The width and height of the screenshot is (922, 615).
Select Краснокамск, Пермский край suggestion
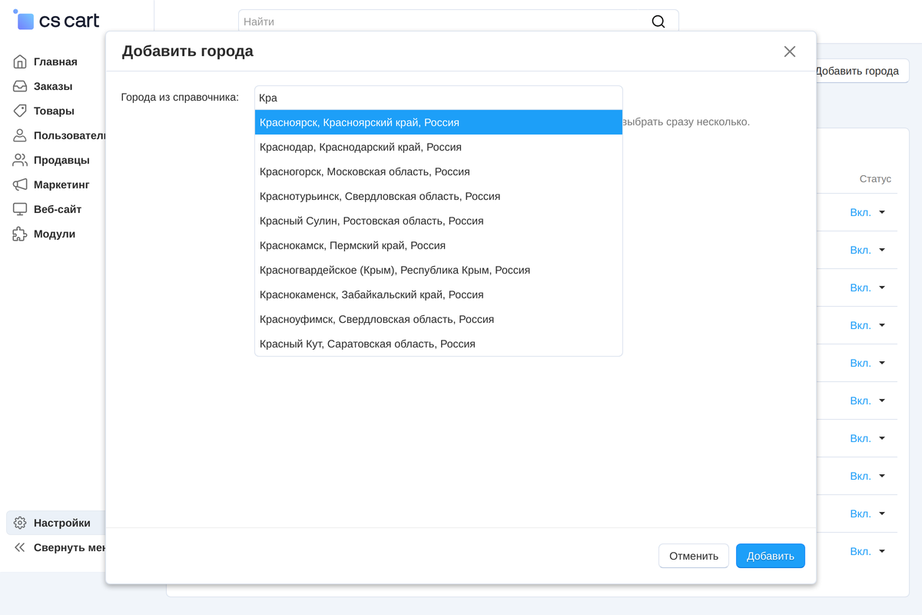[x=439, y=245]
